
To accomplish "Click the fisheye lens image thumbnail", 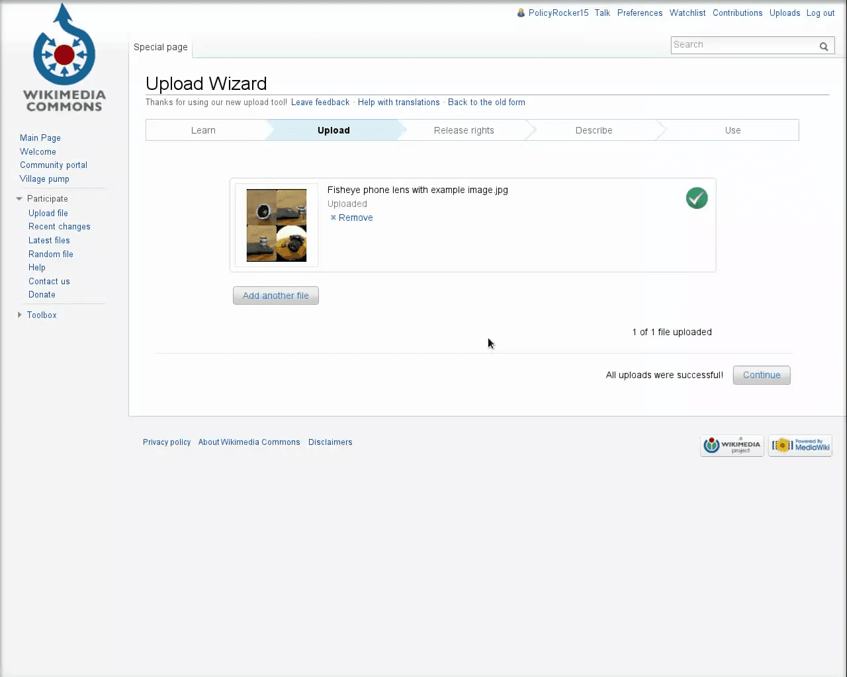I will [277, 225].
